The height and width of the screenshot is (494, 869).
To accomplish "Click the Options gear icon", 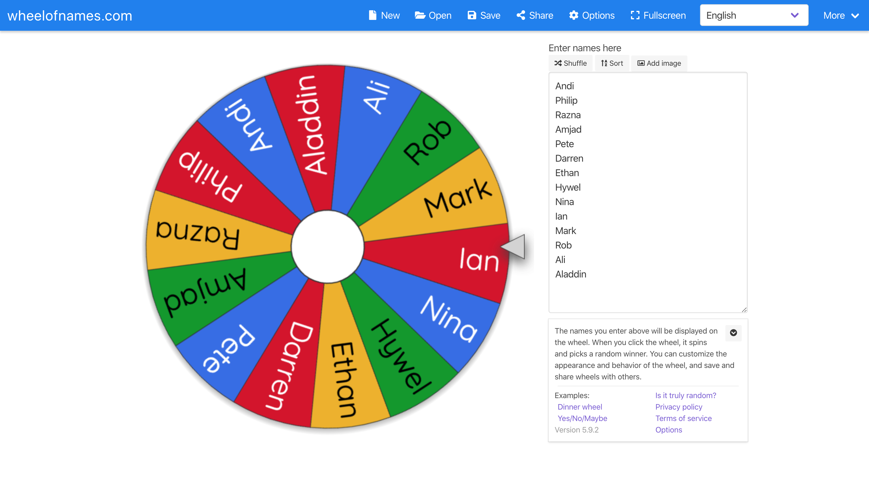I will (574, 15).
